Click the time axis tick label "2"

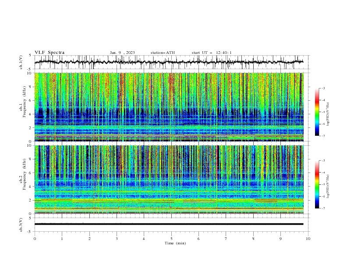pyautogui.click(x=89, y=239)
